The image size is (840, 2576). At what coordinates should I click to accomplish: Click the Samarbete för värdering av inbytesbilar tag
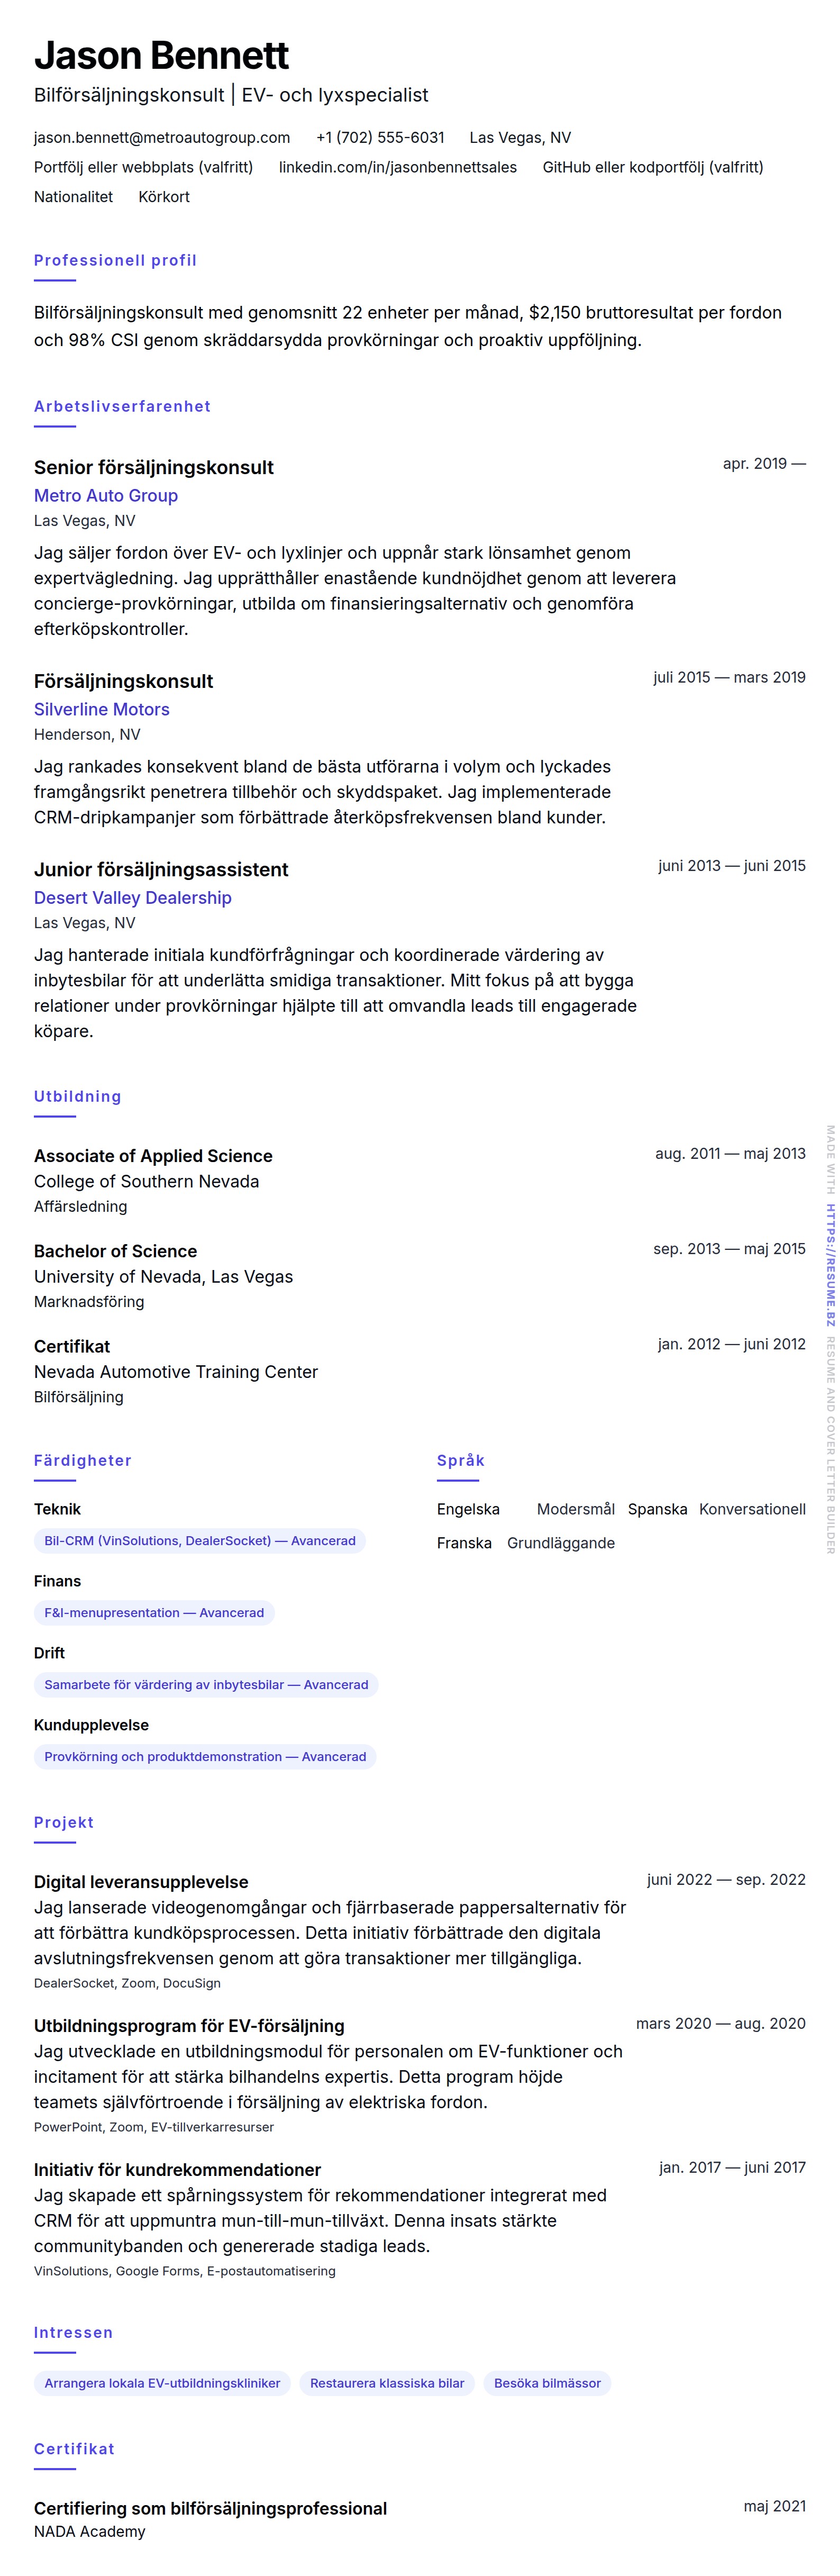coord(206,1685)
